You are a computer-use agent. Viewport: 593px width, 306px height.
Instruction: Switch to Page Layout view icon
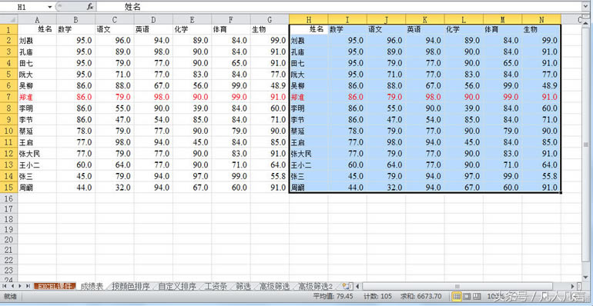pos(467,296)
